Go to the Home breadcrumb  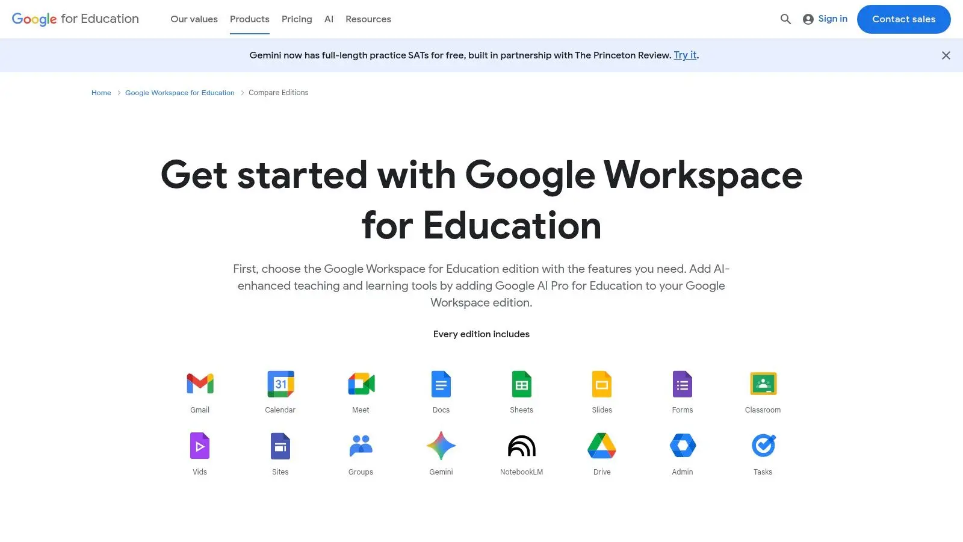(x=101, y=93)
